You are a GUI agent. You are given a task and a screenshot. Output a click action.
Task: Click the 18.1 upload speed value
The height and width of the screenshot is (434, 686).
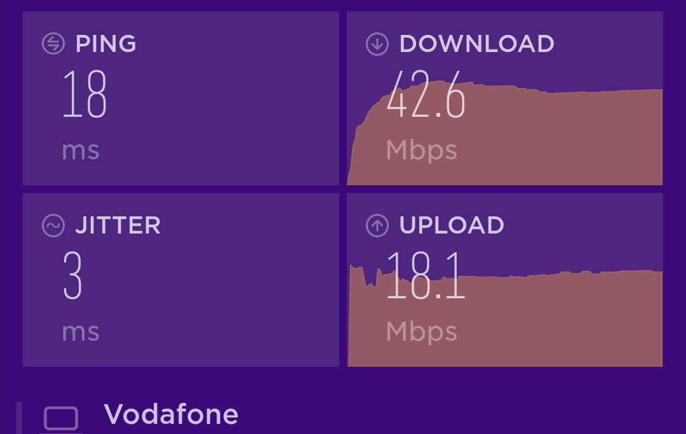click(426, 275)
